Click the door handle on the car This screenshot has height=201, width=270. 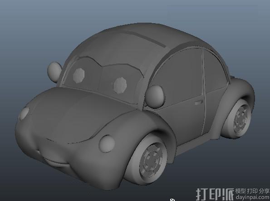click(199, 103)
